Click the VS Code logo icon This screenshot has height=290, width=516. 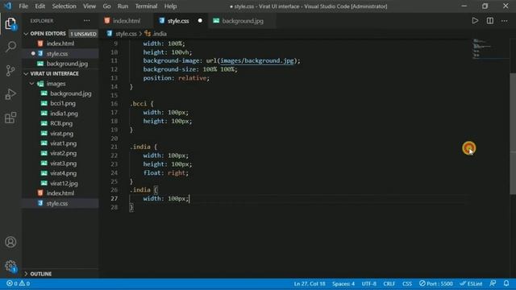(7, 6)
